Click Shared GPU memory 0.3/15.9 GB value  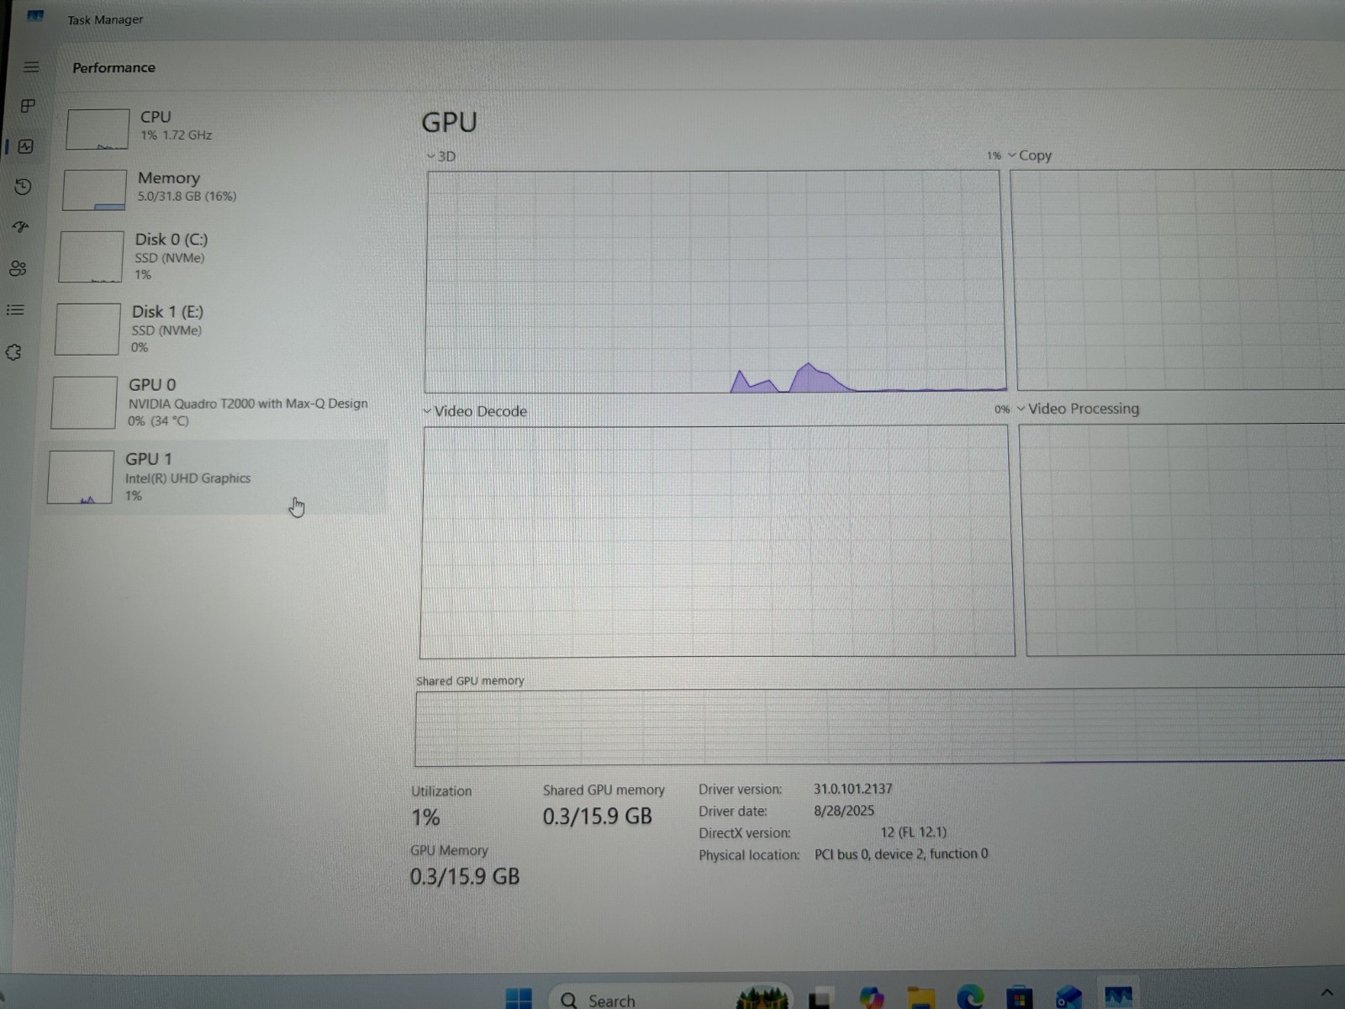[597, 816]
